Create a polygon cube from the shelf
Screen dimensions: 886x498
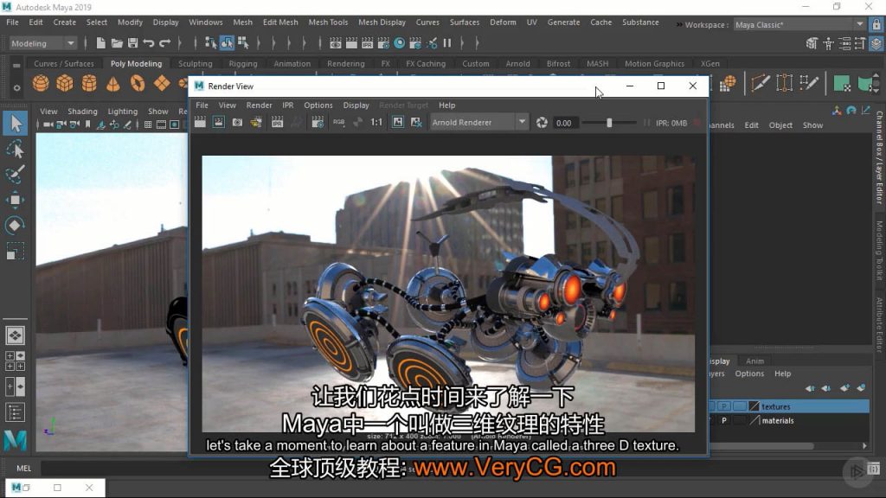coord(65,84)
